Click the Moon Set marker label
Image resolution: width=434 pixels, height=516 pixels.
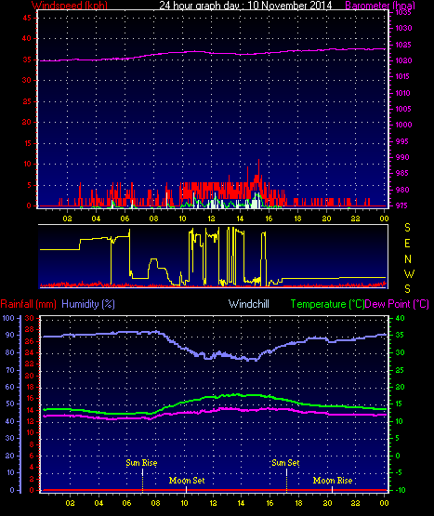(187, 481)
